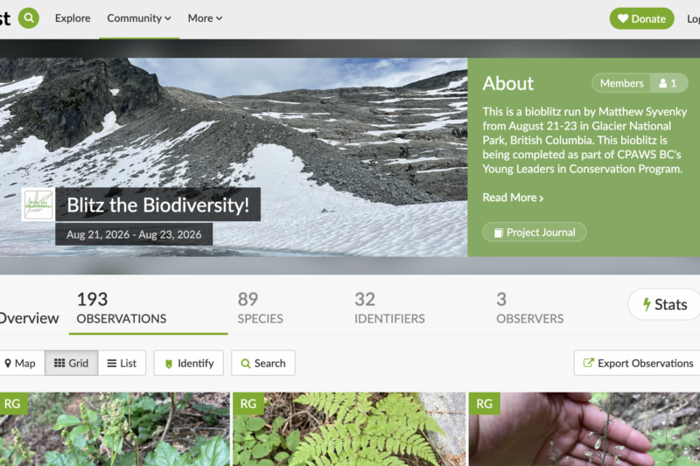Switch to the 89 Species tab
The image size is (700, 466).
[260, 308]
